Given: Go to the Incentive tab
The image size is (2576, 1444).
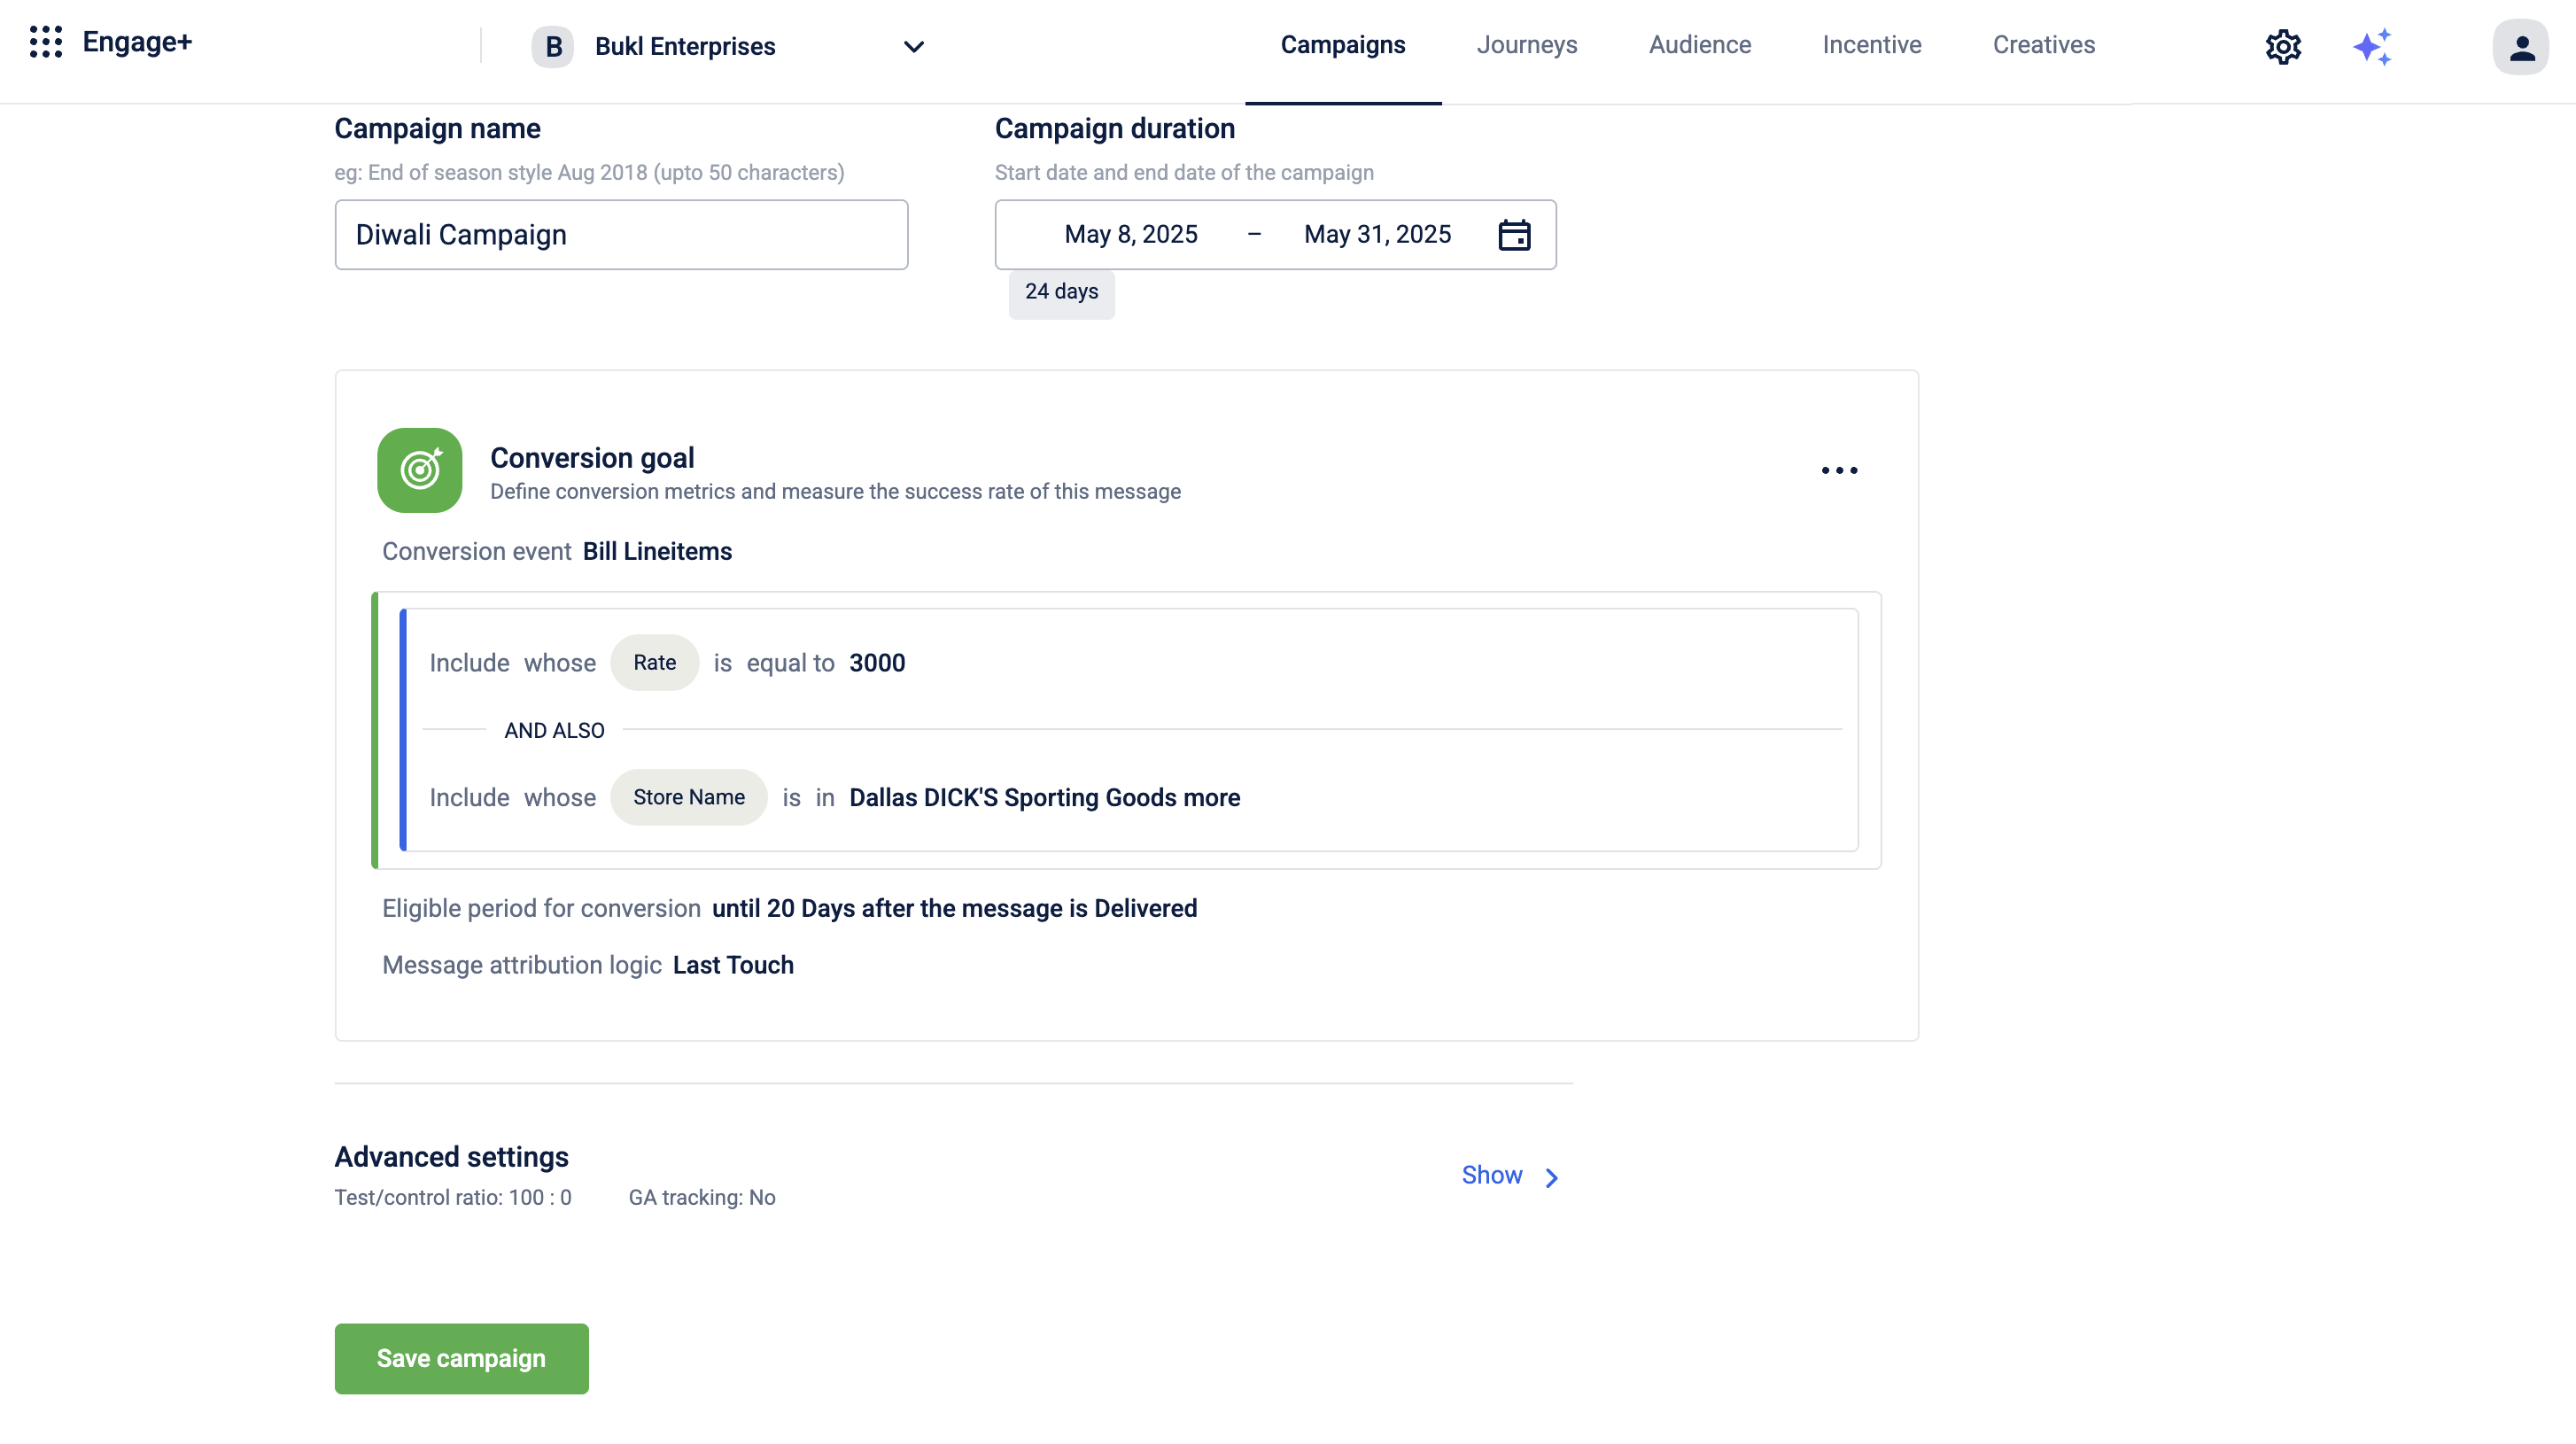Looking at the screenshot, I should pos(1871,45).
